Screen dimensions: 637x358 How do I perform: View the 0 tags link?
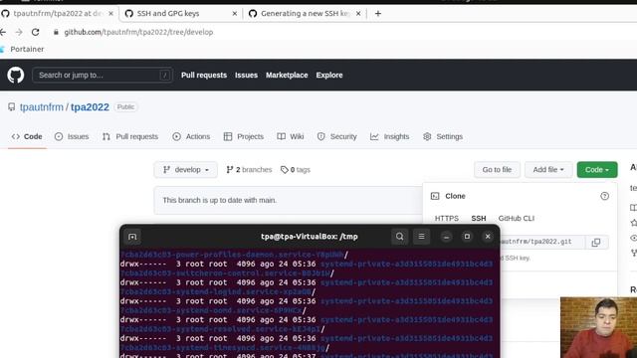click(296, 170)
